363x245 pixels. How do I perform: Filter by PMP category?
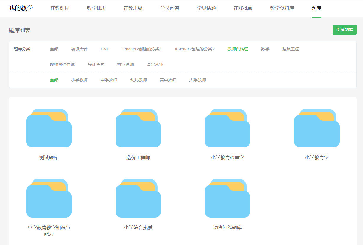click(x=105, y=49)
